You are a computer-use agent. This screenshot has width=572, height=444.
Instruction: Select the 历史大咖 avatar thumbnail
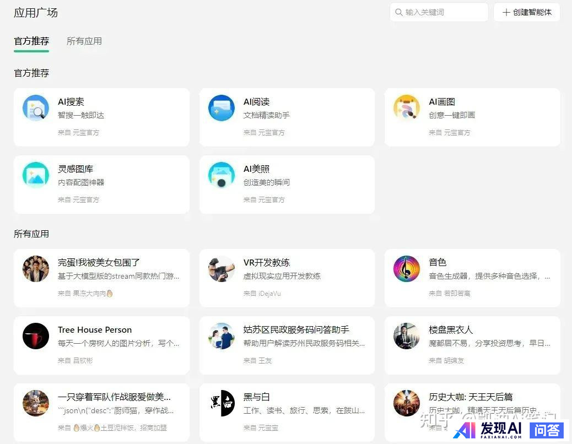pyautogui.click(x=407, y=403)
